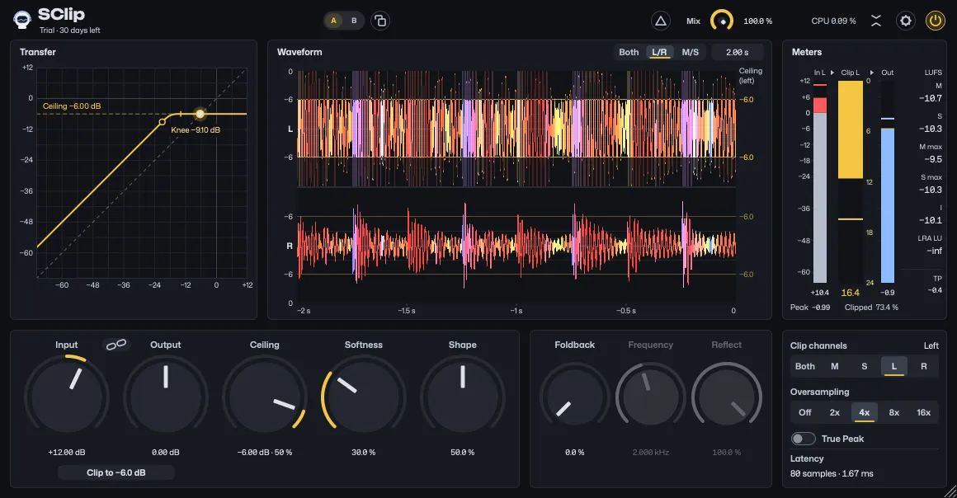957x498 pixels.
Task: Click the delta triangle monitor icon
Action: click(660, 21)
